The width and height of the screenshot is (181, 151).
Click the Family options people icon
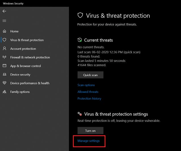click(5, 92)
